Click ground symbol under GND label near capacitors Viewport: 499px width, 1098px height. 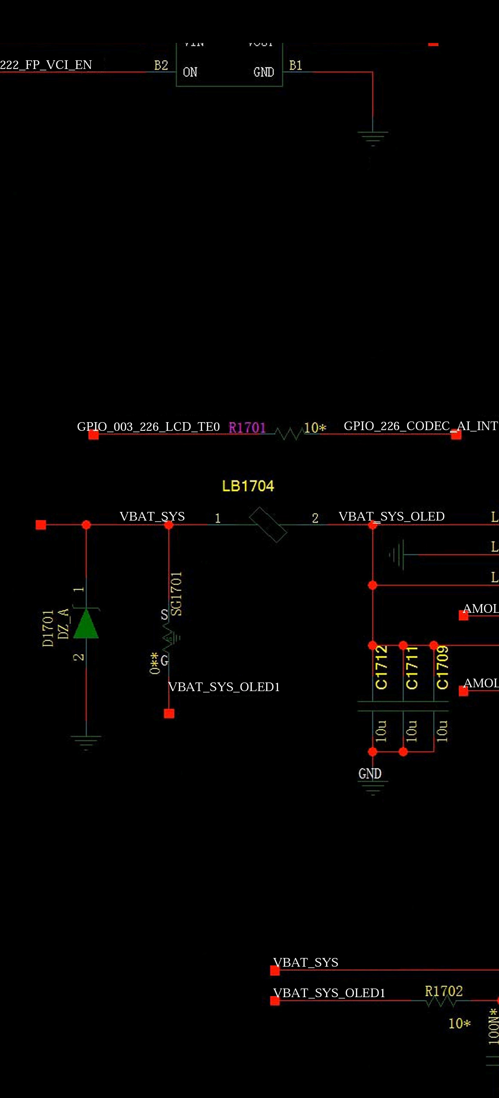click(373, 788)
